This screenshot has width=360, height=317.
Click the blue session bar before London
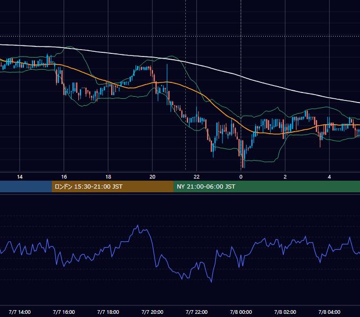point(26,187)
